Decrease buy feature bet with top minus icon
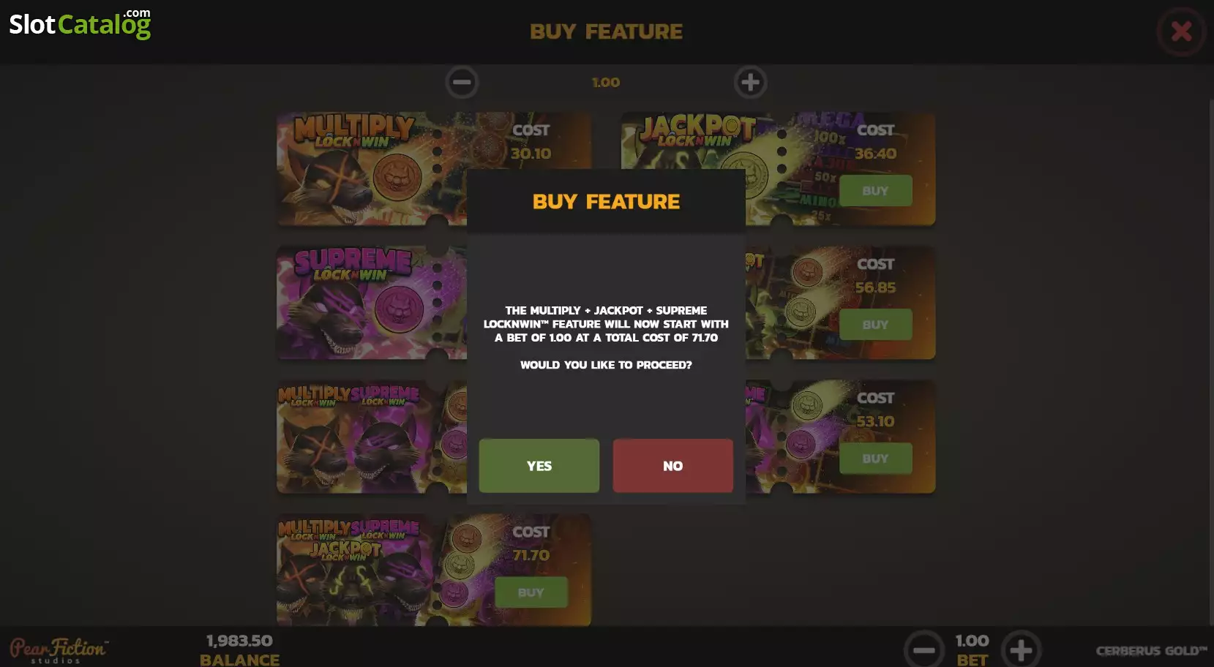 click(462, 82)
